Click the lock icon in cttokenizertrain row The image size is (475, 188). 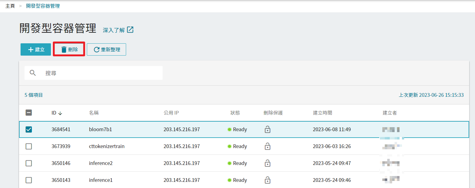(268, 147)
